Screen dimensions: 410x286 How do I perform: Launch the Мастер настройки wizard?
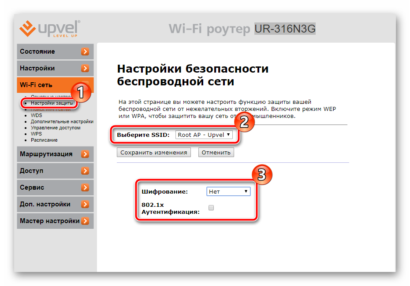click(x=55, y=221)
